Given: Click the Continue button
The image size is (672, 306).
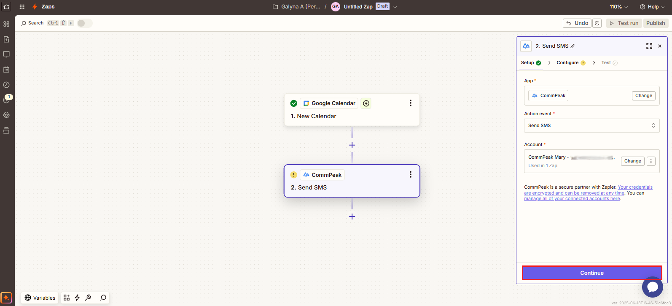Looking at the screenshot, I should (592, 273).
